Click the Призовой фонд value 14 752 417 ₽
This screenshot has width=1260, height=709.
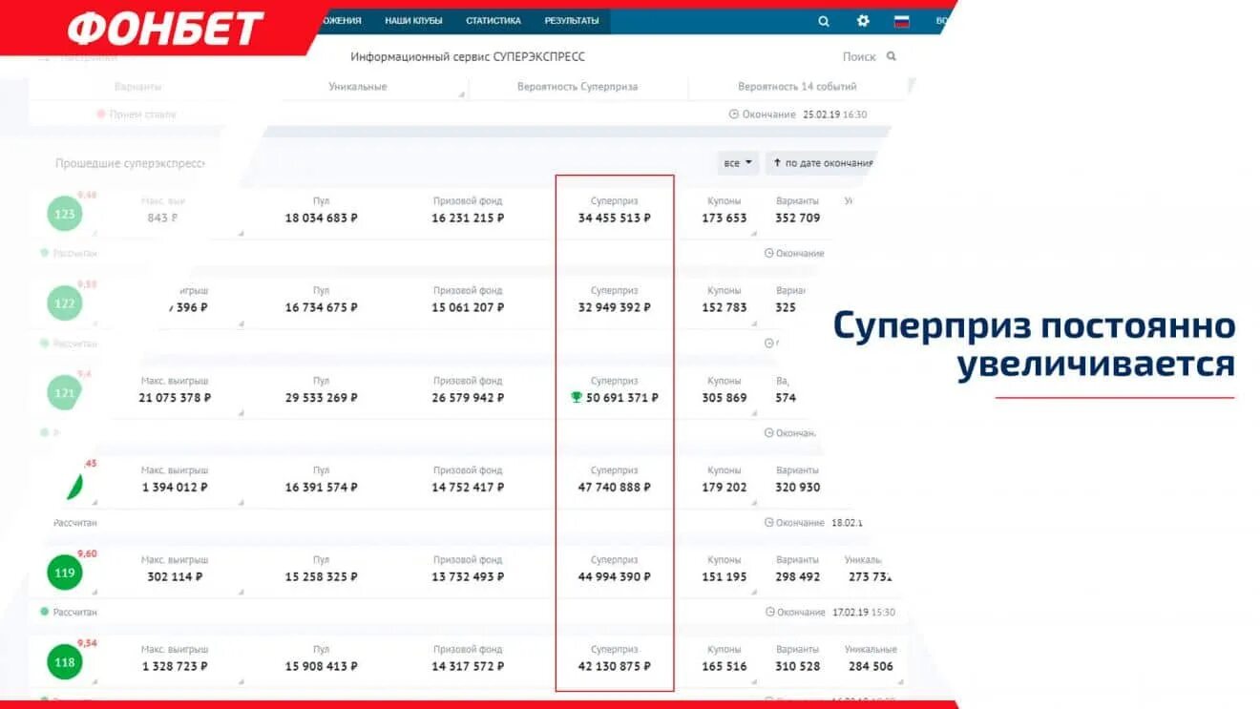pos(468,487)
